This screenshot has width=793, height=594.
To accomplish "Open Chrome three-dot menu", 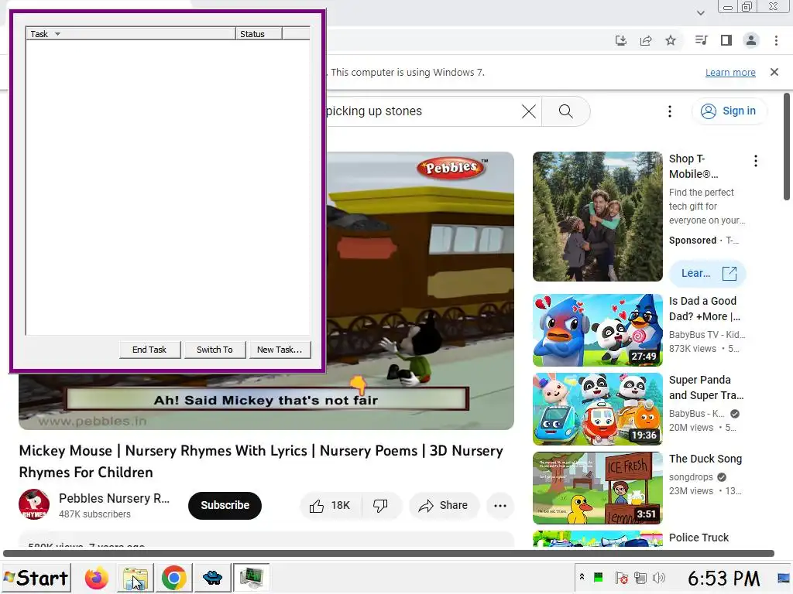I will point(776,40).
